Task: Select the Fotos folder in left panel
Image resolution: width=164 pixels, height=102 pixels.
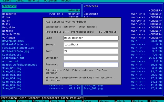Action: click(6, 17)
